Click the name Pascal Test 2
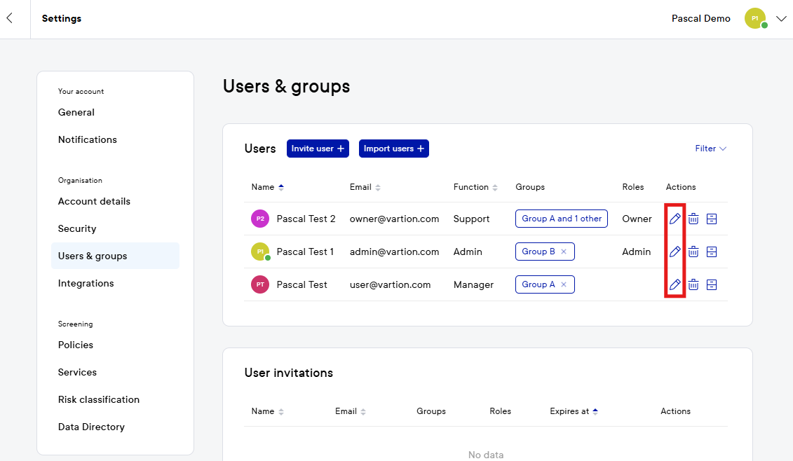The height and width of the screenshot is (461, 793). pyautogui.click(x=306, y=219)
